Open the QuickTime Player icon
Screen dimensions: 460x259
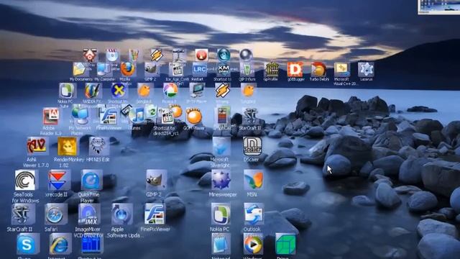(x=91, y=181)
